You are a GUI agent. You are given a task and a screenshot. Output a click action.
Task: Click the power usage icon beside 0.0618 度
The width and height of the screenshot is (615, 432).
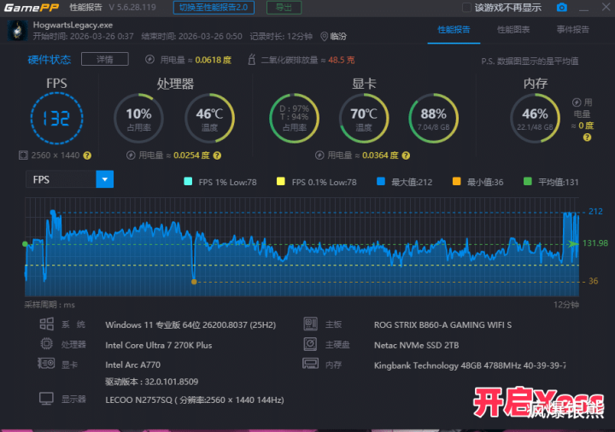tap(149, 60)
